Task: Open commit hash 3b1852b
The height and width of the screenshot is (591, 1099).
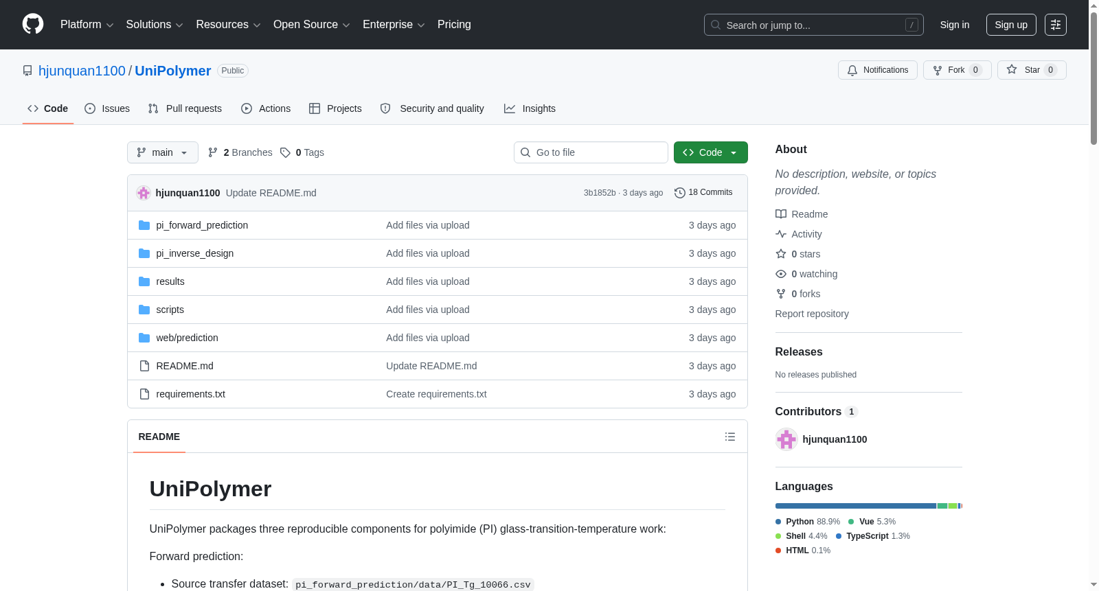Action: point(600,193)
